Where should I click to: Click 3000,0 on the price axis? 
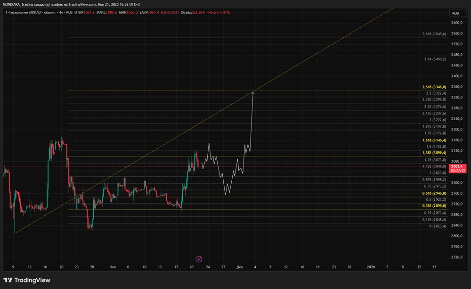(x=456, y=182)
